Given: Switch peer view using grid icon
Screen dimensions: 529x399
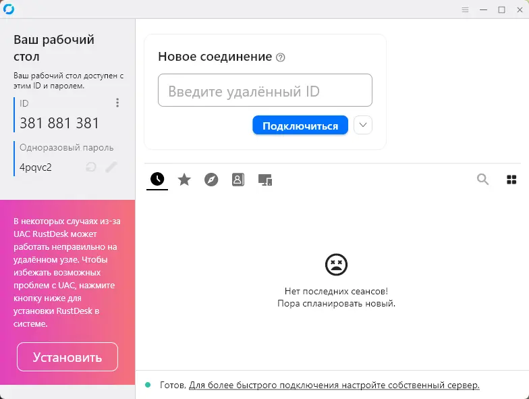Looking at the screenshot, I should point(511,180).
